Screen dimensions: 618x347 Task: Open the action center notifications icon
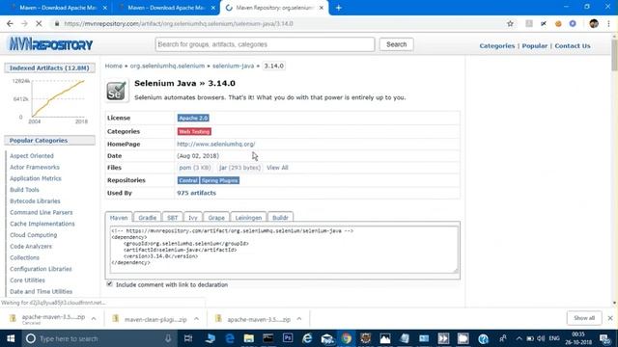coord(604,338)
